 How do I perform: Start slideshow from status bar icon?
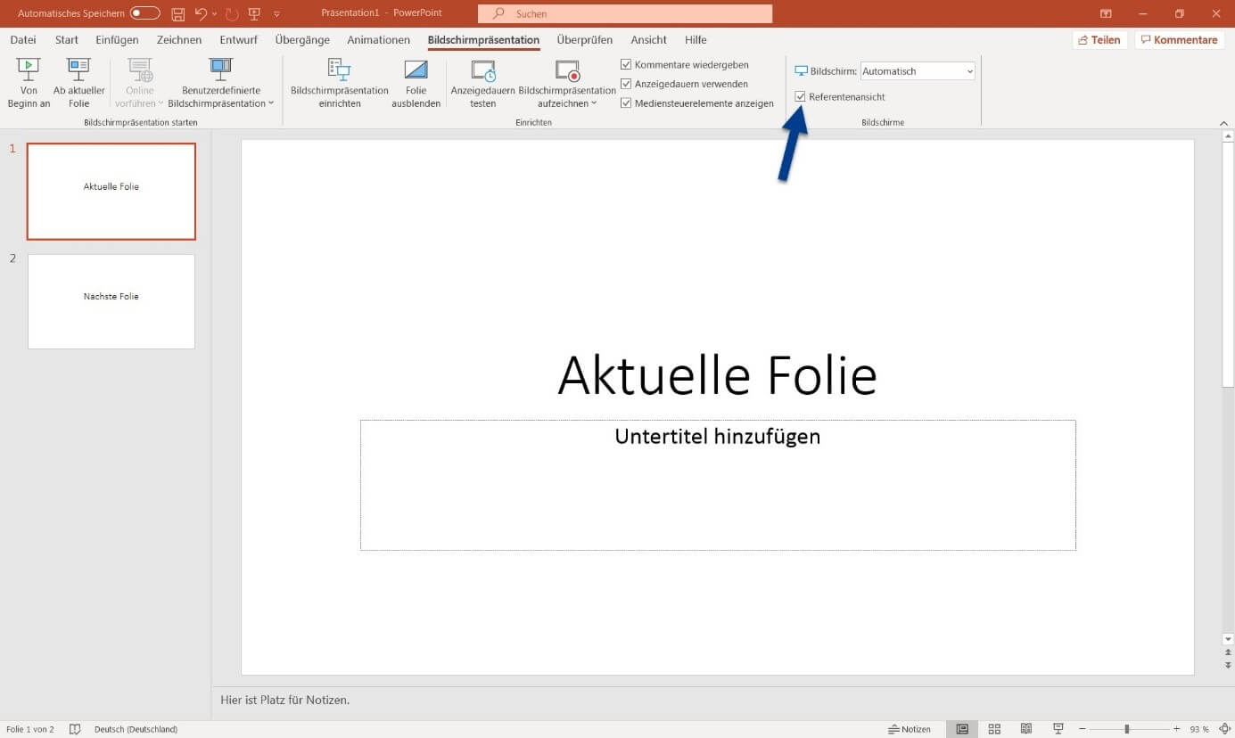[1058, 729]
